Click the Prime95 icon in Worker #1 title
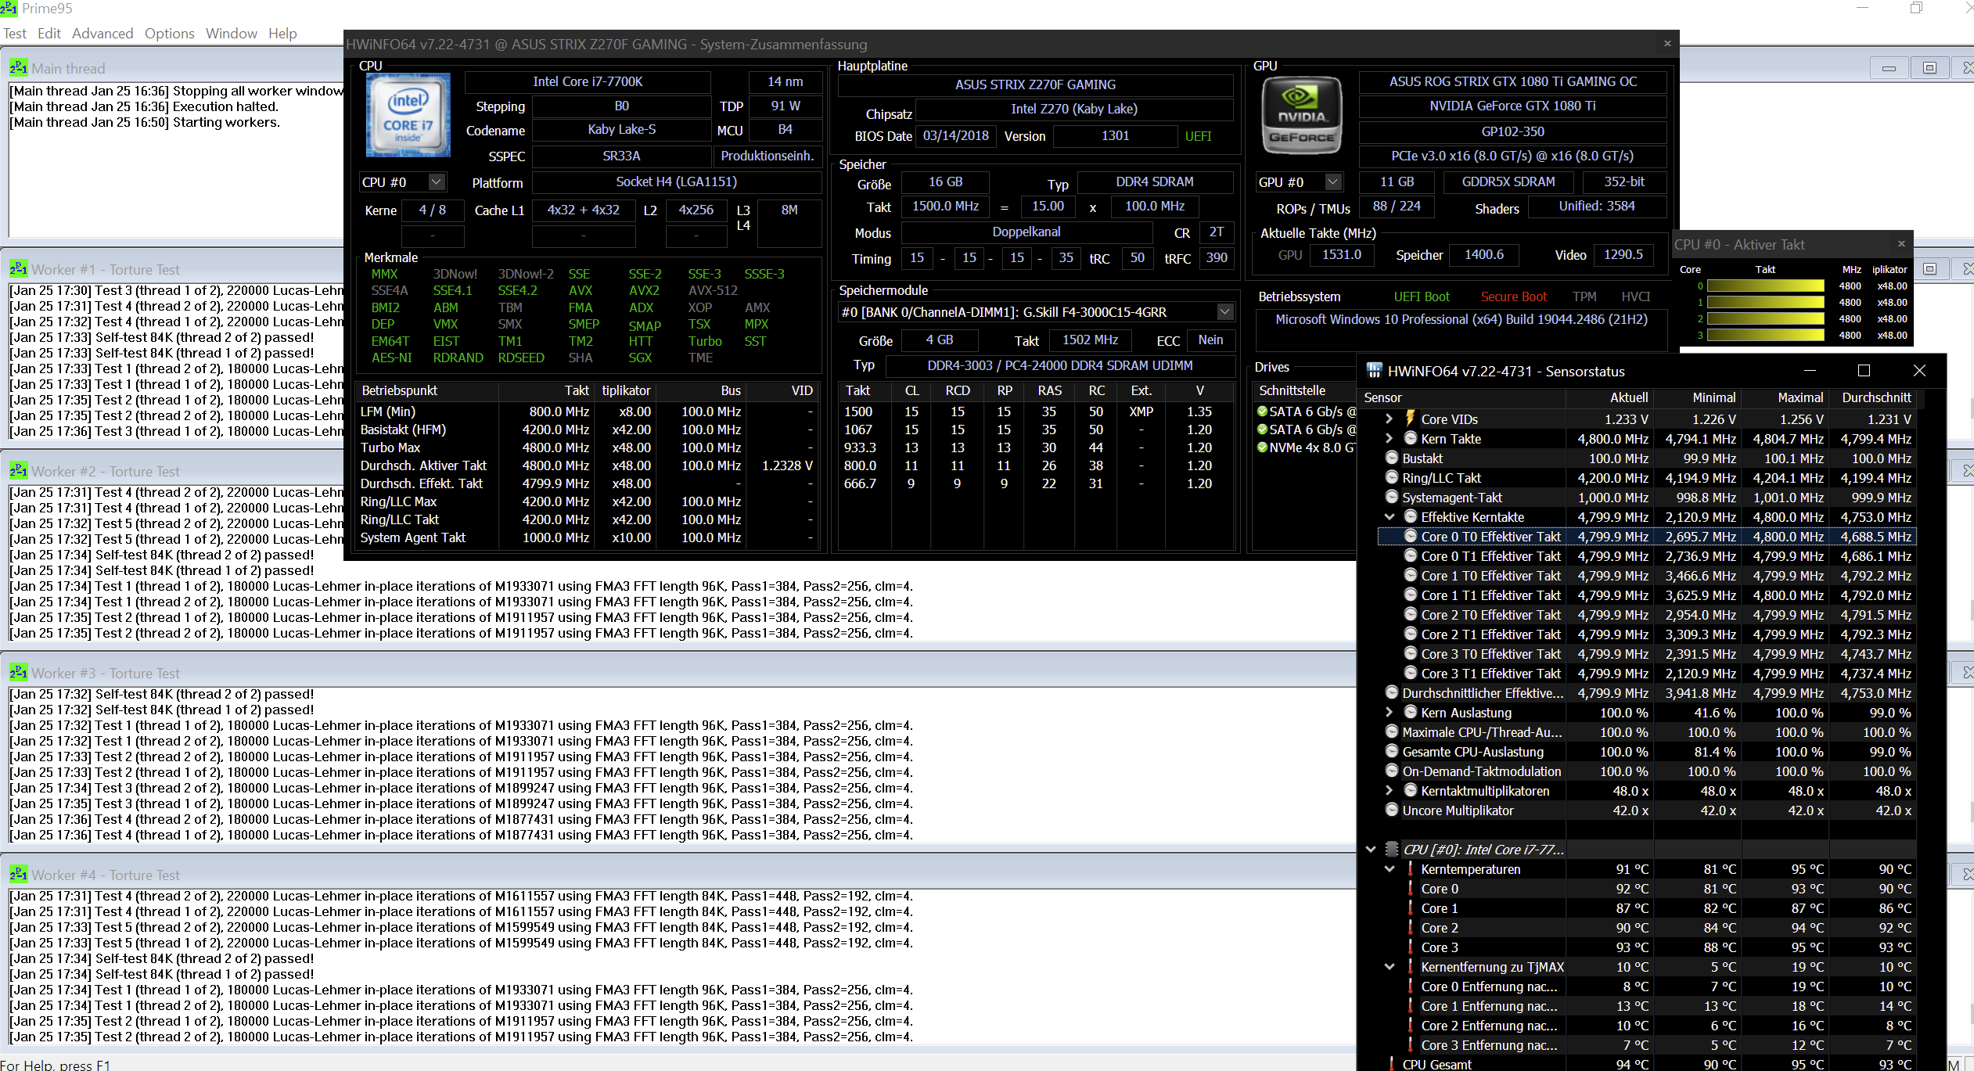This screenshot has height=1071, width=1974. [x=18, y=269]
